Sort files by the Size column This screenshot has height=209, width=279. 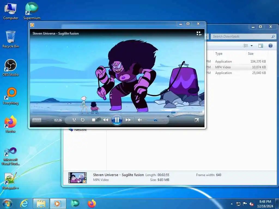251,54
